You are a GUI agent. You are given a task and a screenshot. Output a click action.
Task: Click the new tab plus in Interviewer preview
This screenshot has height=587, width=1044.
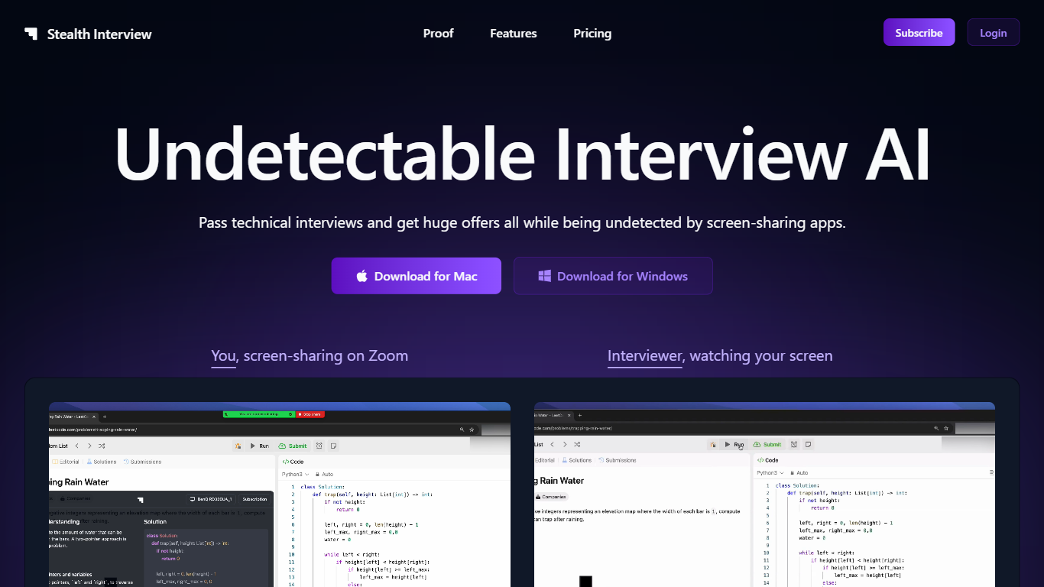point(580,415)
